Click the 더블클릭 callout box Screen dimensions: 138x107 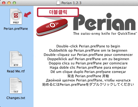[x=58, y=12]
